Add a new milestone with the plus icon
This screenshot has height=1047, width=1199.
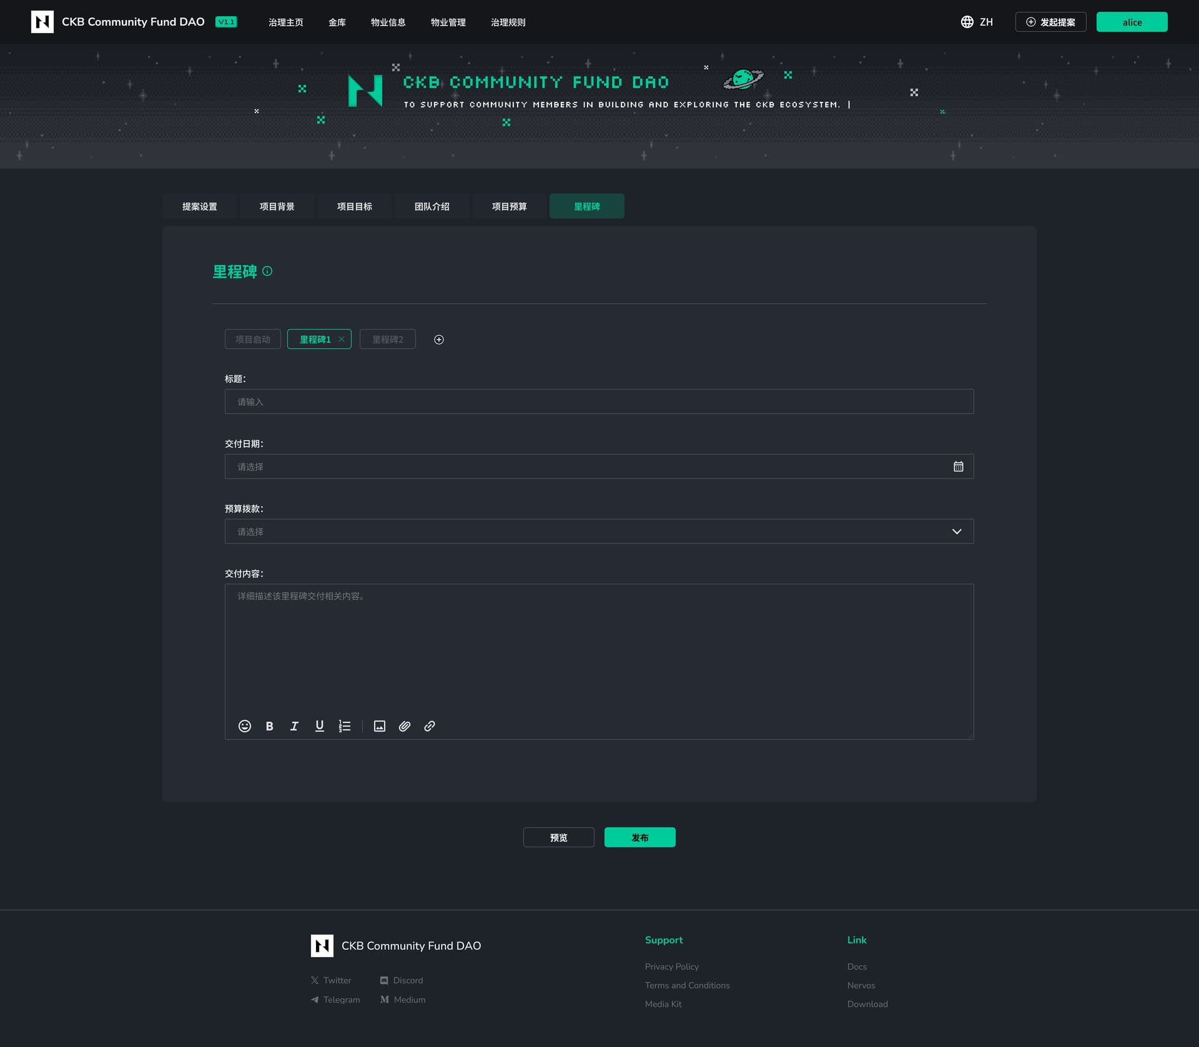tap(439, 340)
